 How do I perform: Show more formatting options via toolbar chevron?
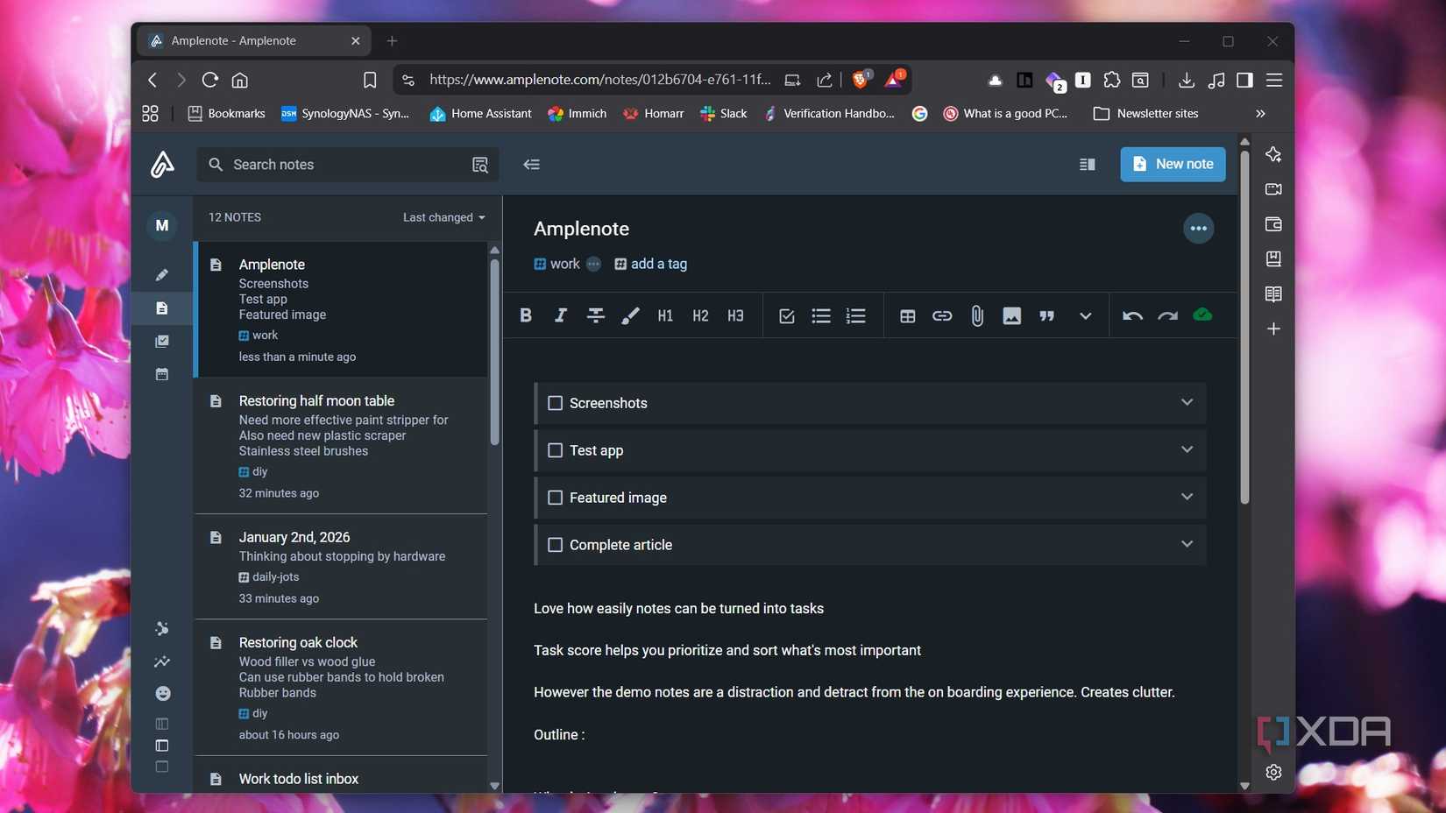pyautogui.click(x=1084, y=315)
